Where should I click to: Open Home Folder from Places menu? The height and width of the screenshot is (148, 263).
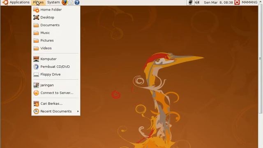point(56,10)
